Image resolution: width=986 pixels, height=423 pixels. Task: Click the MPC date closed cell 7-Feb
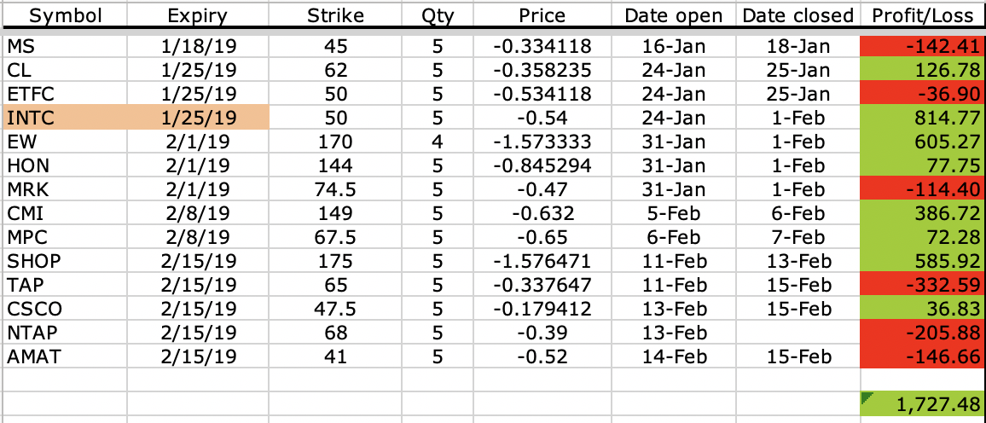click(x=797, y=237)
